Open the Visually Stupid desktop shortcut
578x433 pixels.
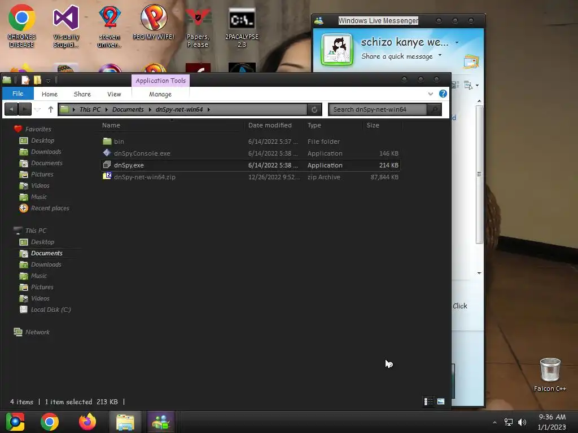(x=66, y=26)
